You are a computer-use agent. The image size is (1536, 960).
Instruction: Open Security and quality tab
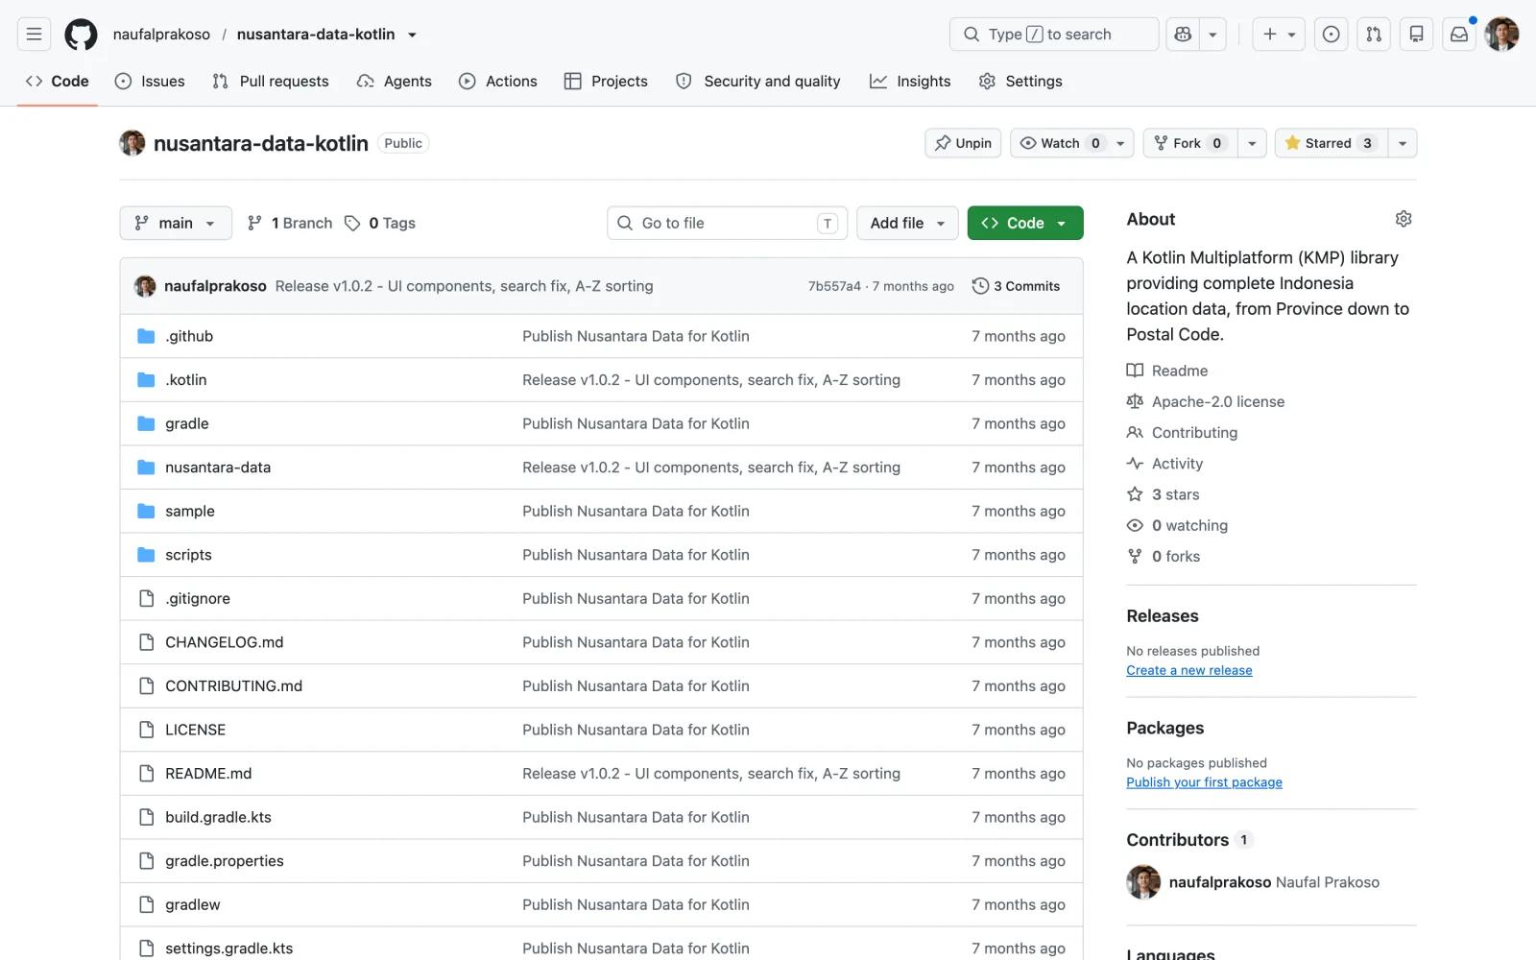tap(758, 82)
